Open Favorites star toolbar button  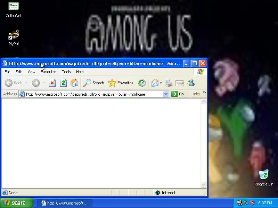point(121,83)
